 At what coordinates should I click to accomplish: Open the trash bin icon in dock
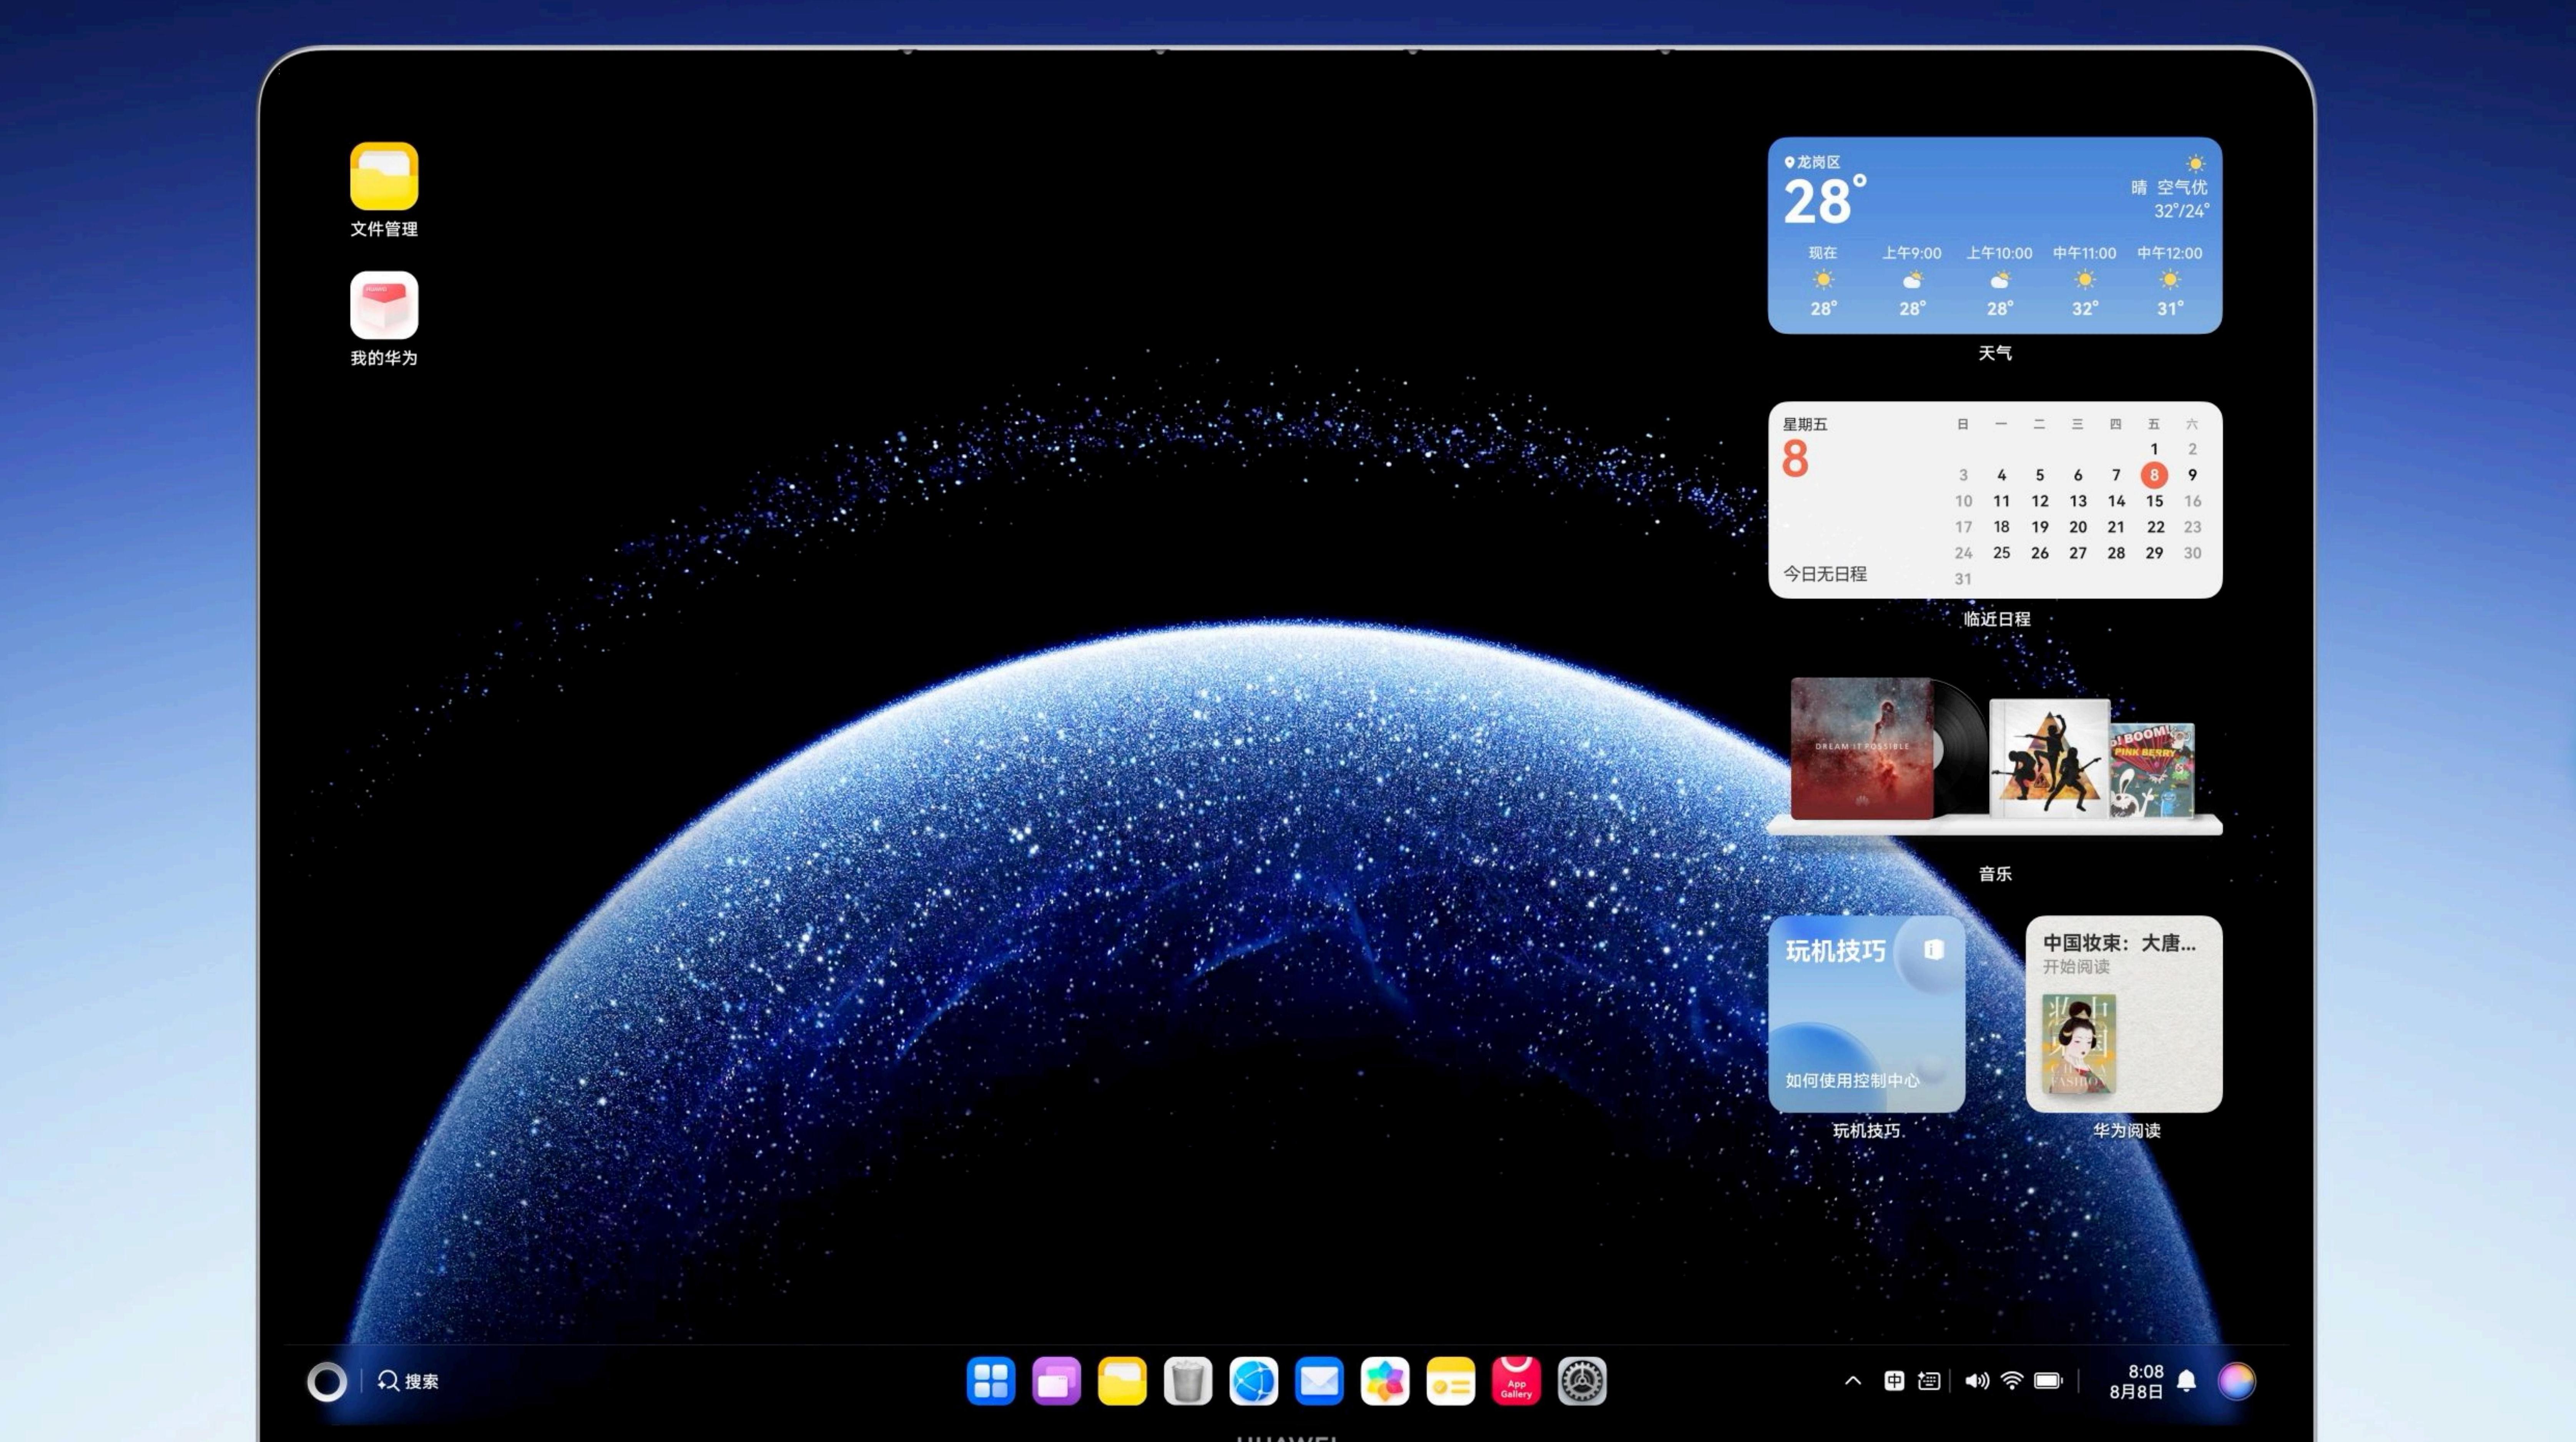[1188, 1381]
